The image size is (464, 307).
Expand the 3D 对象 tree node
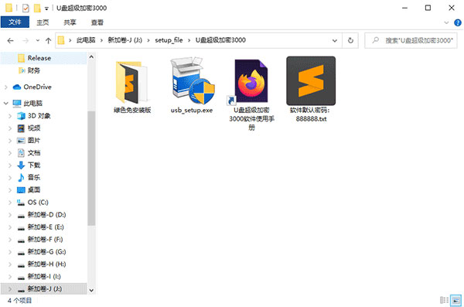(10, 116)
